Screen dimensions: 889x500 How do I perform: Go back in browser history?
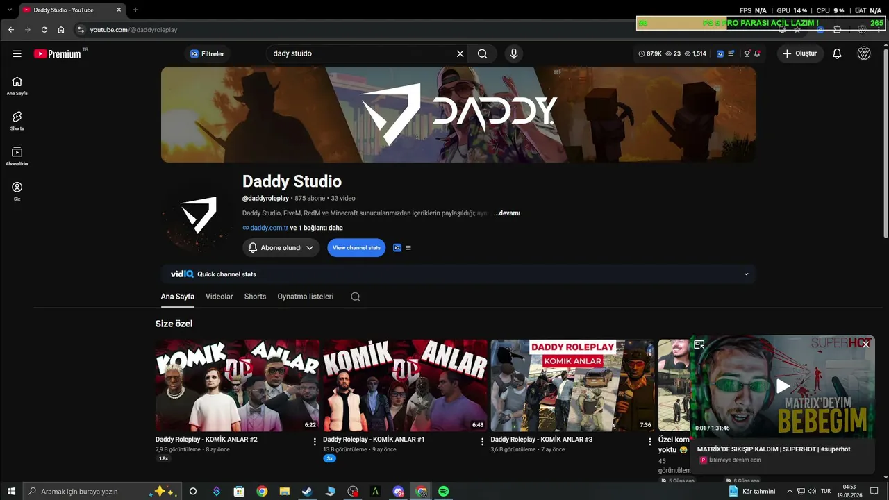pos(11,30)
